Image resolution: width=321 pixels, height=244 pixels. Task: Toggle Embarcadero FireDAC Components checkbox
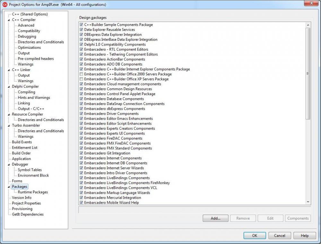(x=81, y=138)
